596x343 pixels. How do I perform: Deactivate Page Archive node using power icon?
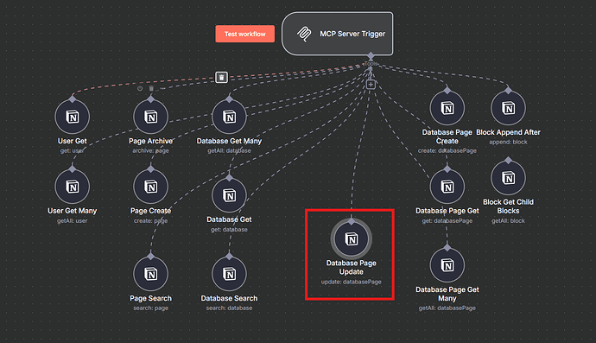(140, 88)
